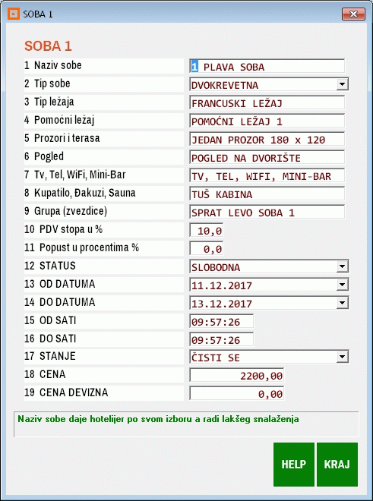
Task: Click the orange SOBA 1 heading
Action: click(48, 46)
